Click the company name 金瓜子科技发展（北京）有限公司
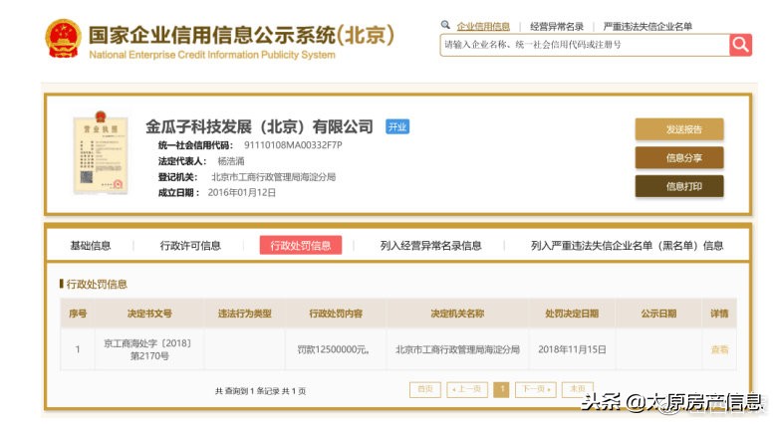The image size is (776, 424). 259,127
